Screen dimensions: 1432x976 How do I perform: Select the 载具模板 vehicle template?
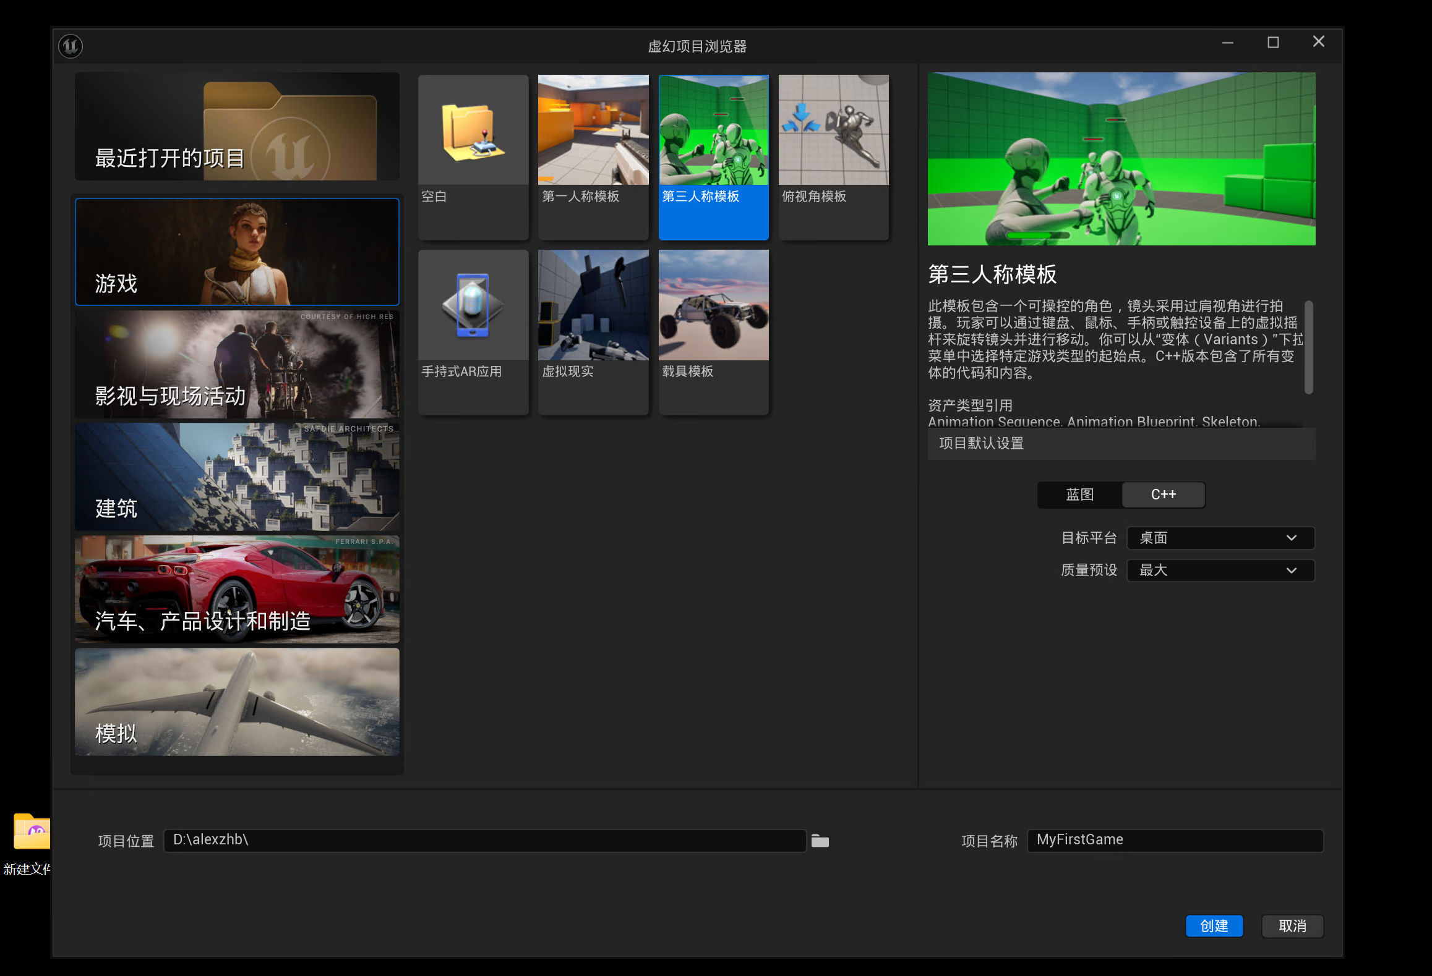(x=713, y=332)
